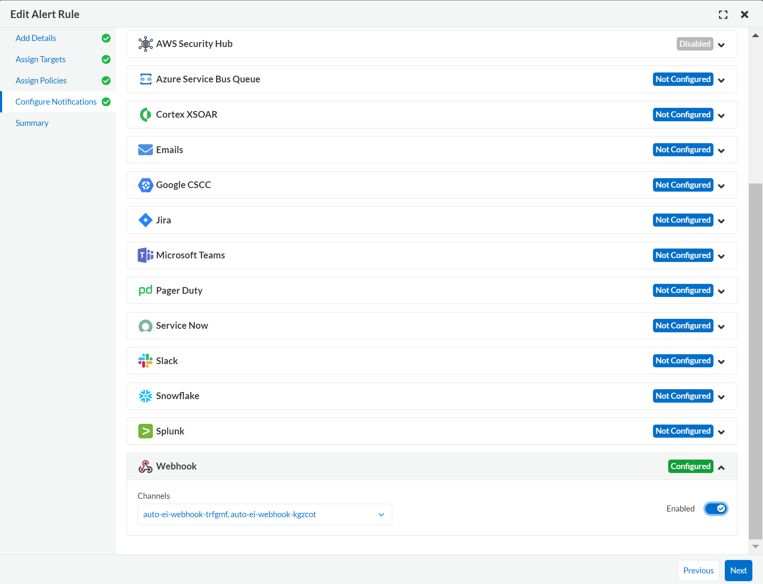Expand the Jira section chevron
The image size is (763, 584).
coord(722,221)
